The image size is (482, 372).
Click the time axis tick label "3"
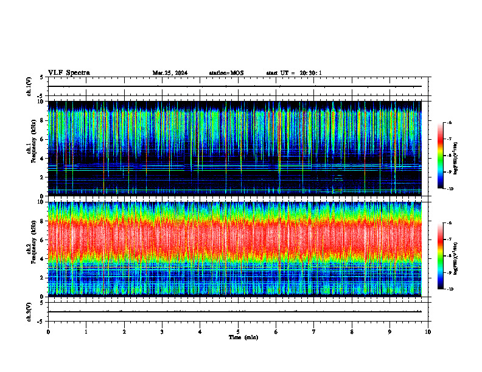(x=162, y=332)
